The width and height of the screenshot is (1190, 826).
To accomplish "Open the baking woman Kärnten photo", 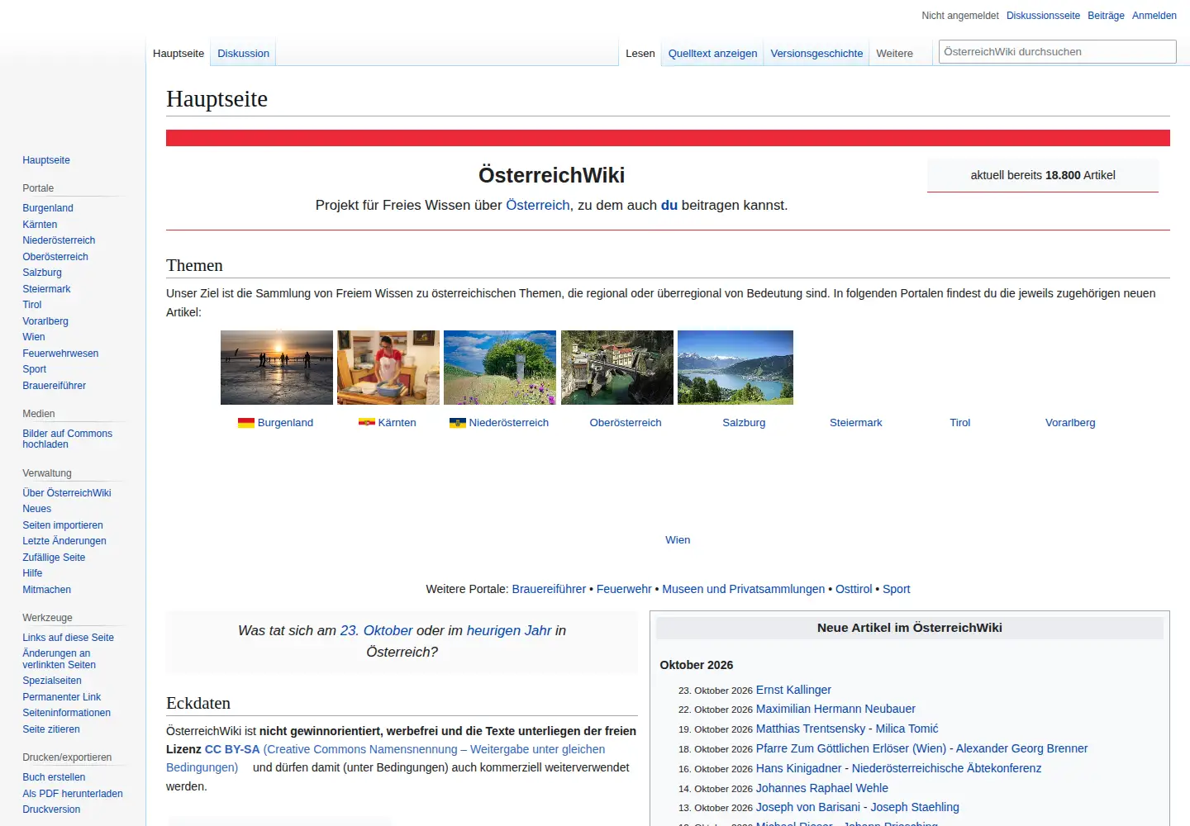I will coord(388,368).
